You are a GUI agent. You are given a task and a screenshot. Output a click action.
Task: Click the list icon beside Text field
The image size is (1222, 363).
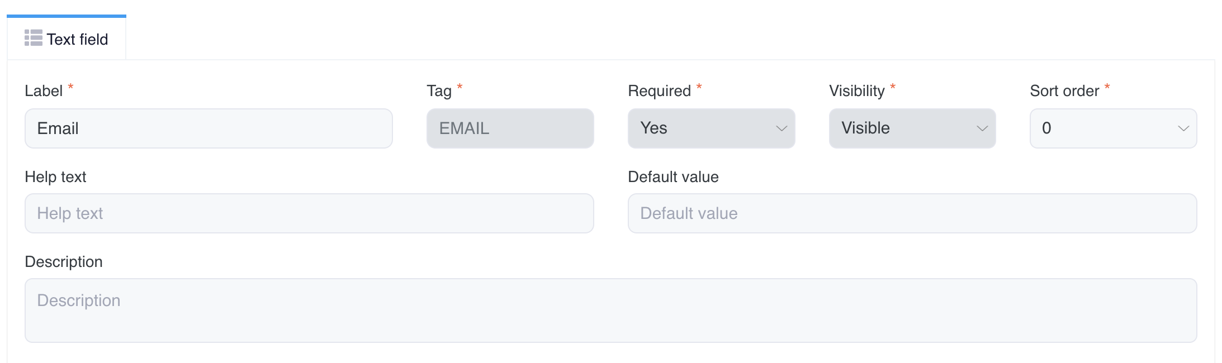[34, 38]
